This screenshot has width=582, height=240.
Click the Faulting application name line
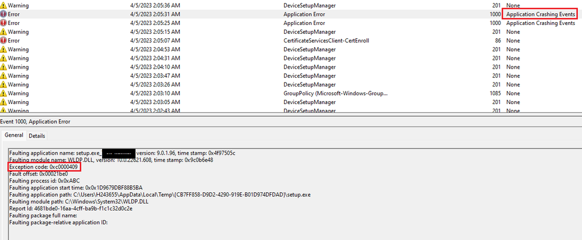pos(122,153)
